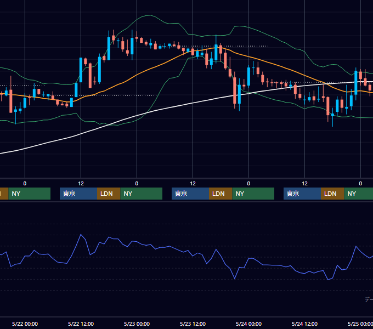
Task: Click the 5/23 00:00 date label
Action: pos(137,324)
